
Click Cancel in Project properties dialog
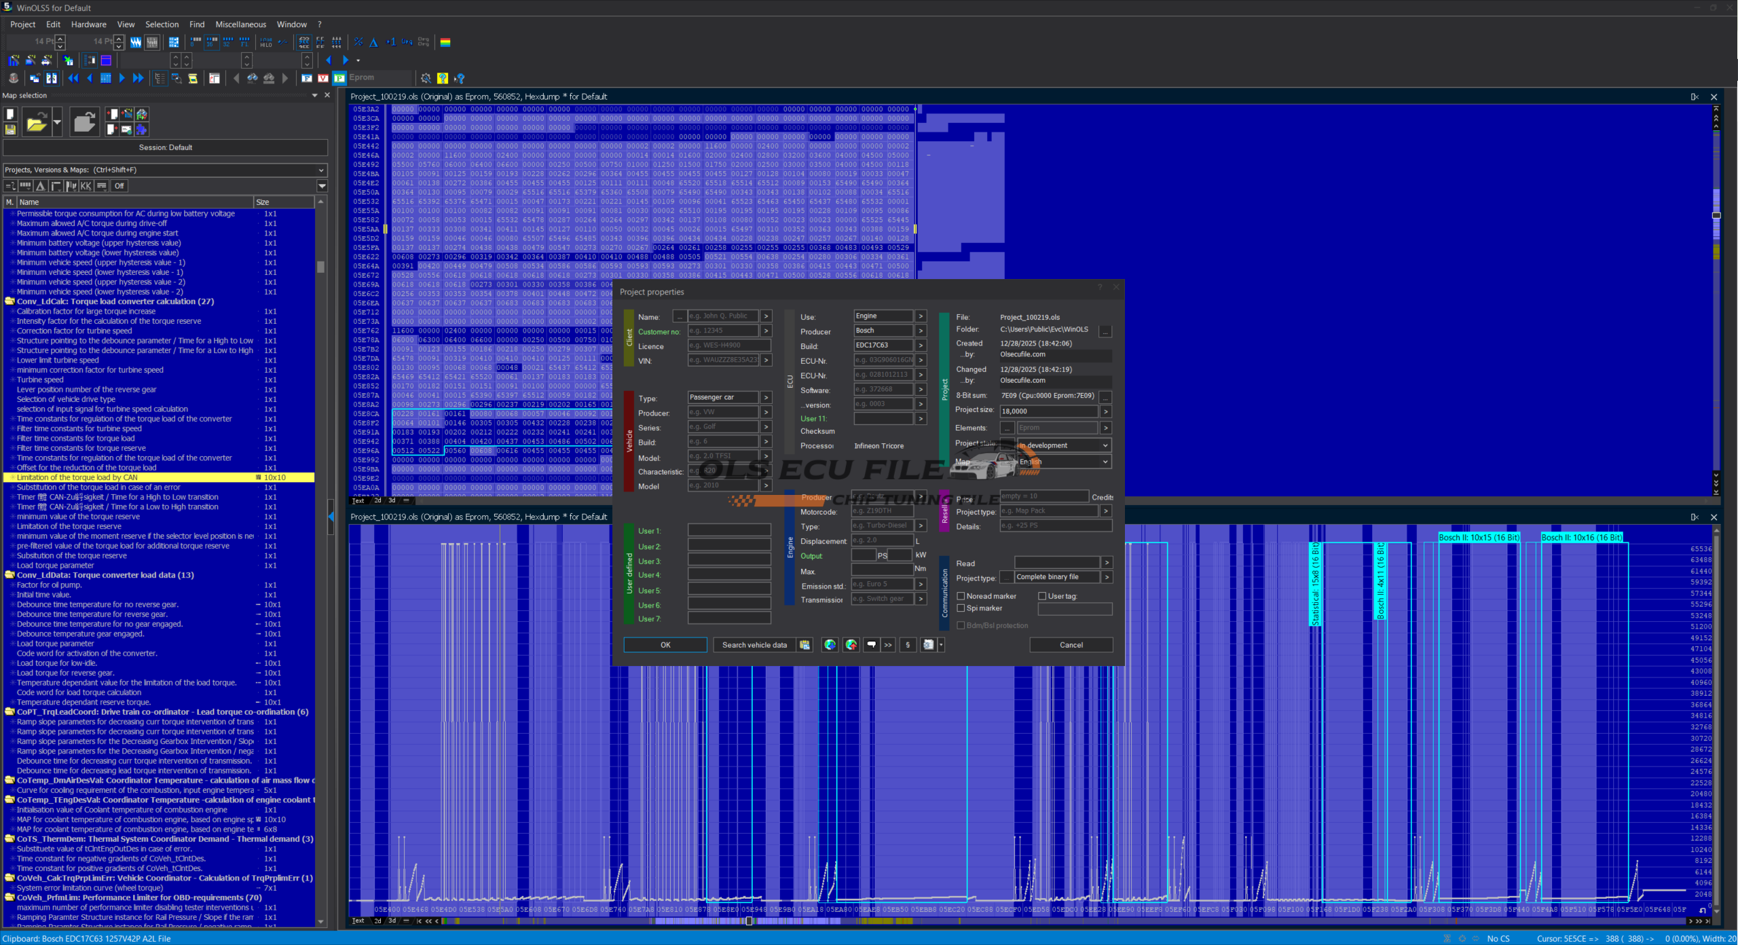pos(1071,645)
